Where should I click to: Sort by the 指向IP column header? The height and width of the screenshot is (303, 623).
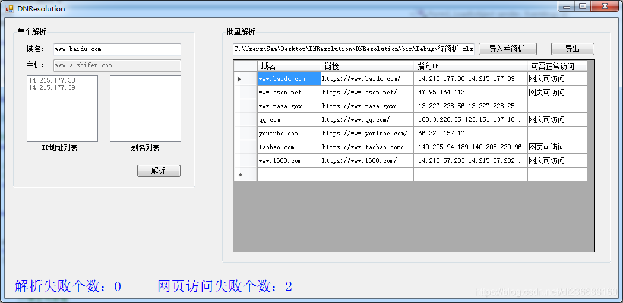470,66
